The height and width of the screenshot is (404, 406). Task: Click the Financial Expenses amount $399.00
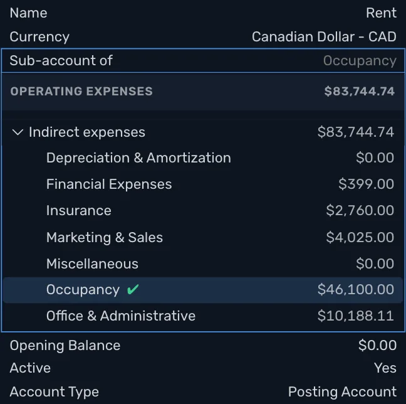pyautogui.click(x=367, y=184)
